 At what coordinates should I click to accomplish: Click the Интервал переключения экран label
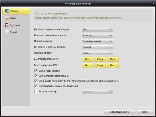[52, 29]
